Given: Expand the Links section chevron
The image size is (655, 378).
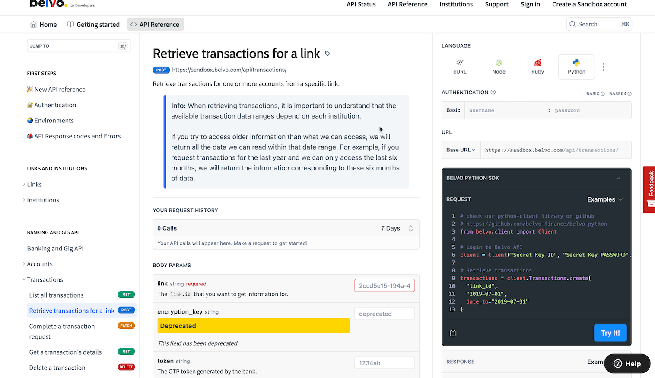Looking at the screenshot, I should 24,184.
